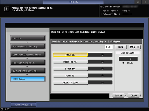This screenshot has width=149, height=111.
Task: Click Exit [UTILITY] button
Action: (24, 105)
